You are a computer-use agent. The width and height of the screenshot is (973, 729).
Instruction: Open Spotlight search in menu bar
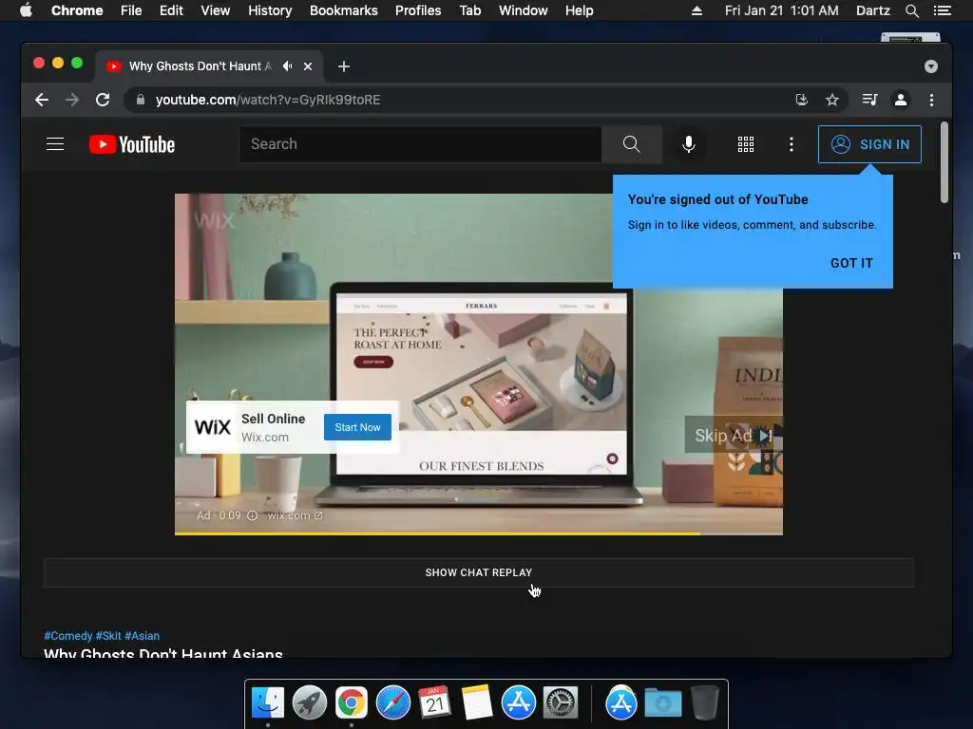(911, 10)
